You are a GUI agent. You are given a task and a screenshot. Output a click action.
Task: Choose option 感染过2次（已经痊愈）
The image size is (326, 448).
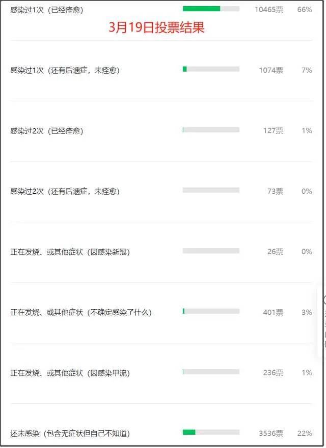[47, 131]
